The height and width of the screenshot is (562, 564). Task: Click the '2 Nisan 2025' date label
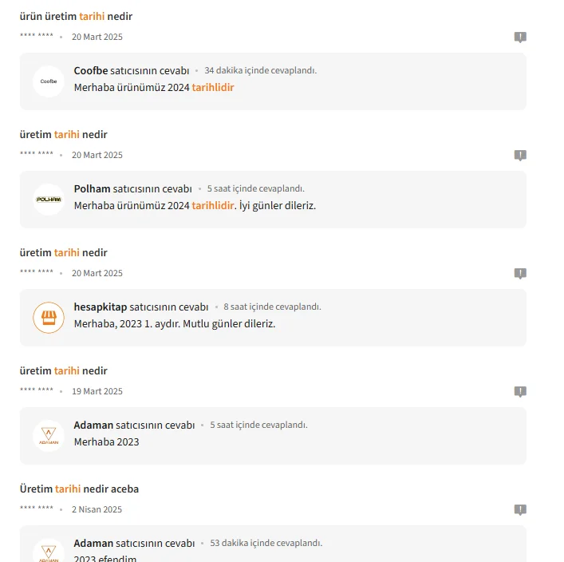pos(97,509)
